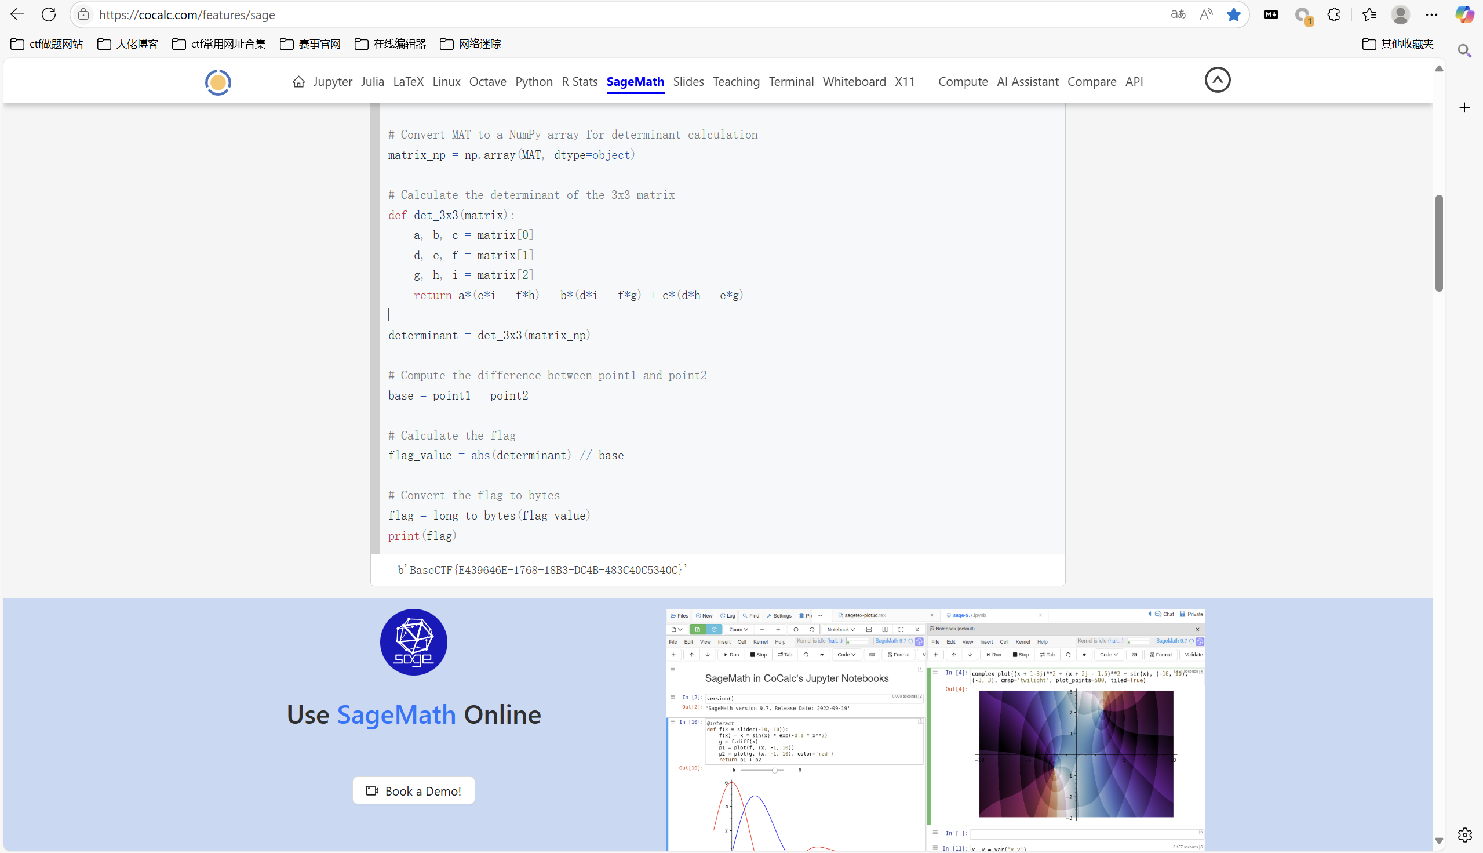
Task: Open the extension with notification badge
Action: pyautogui.click(x=1303, y=16)
